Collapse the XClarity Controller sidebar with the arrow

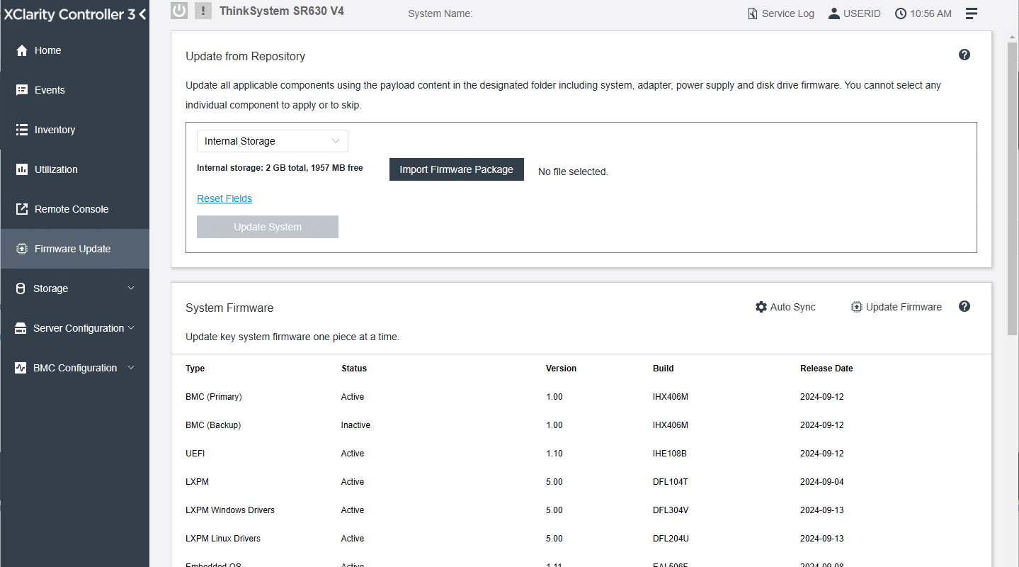tap(142, 14)
